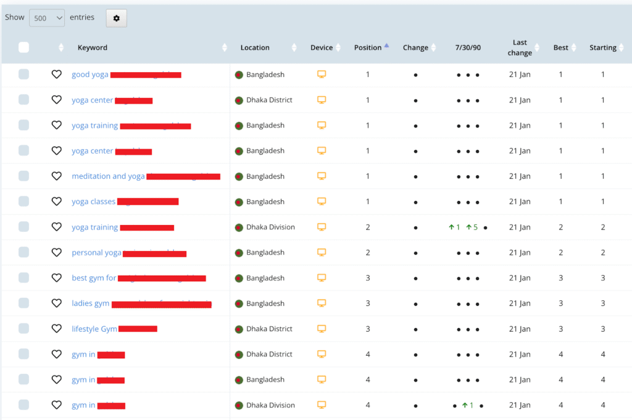This screenshot has width=632, height=420.
Task: Open the "yoga classes" keyword link
Action: point(93,202)
